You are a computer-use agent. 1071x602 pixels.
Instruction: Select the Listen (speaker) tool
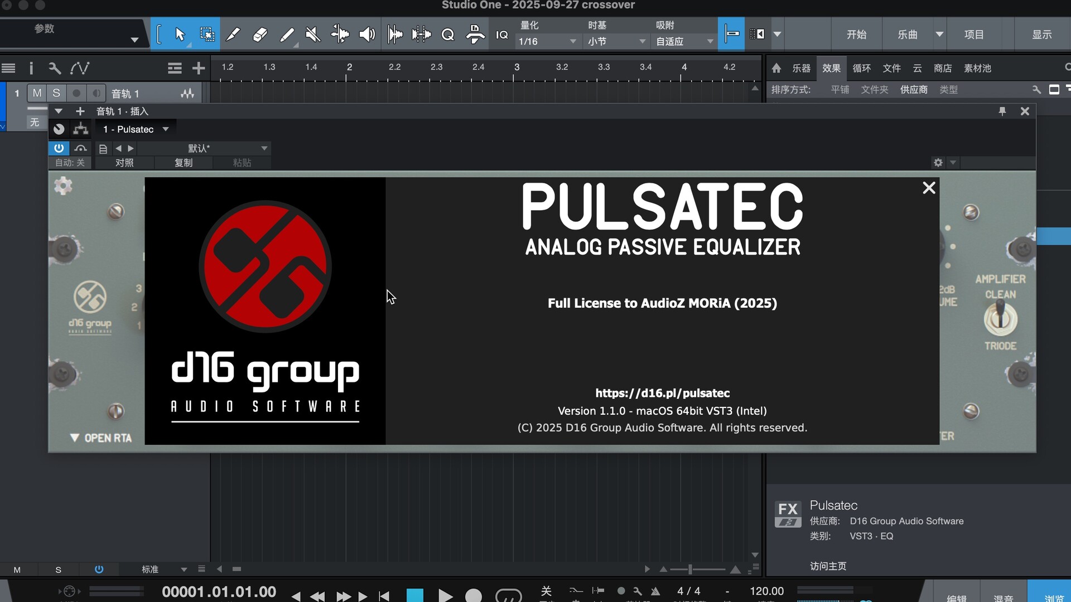click(x=366, y=35)
